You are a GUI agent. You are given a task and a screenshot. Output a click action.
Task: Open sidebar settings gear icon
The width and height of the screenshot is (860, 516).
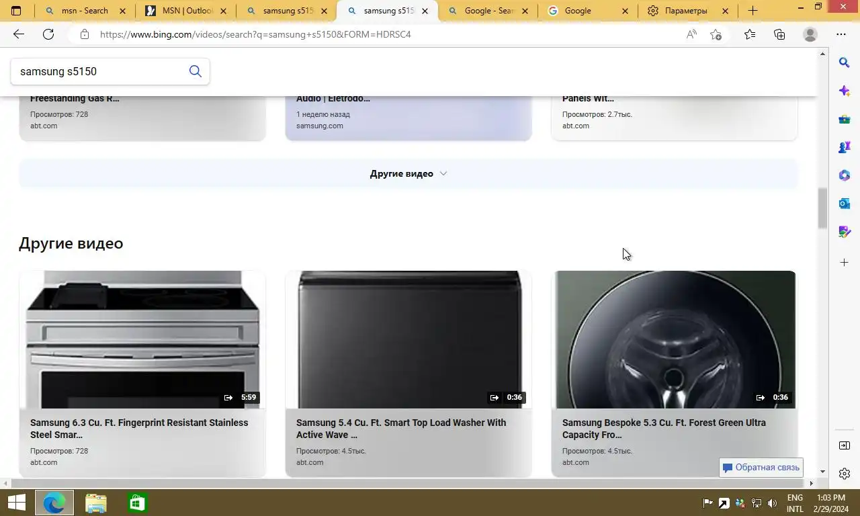click(x=845, y=474)
